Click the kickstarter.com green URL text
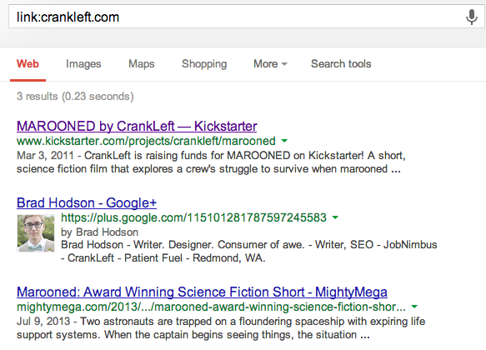The width and height of the screenshot is (486, 350). [x=146, y=141]
